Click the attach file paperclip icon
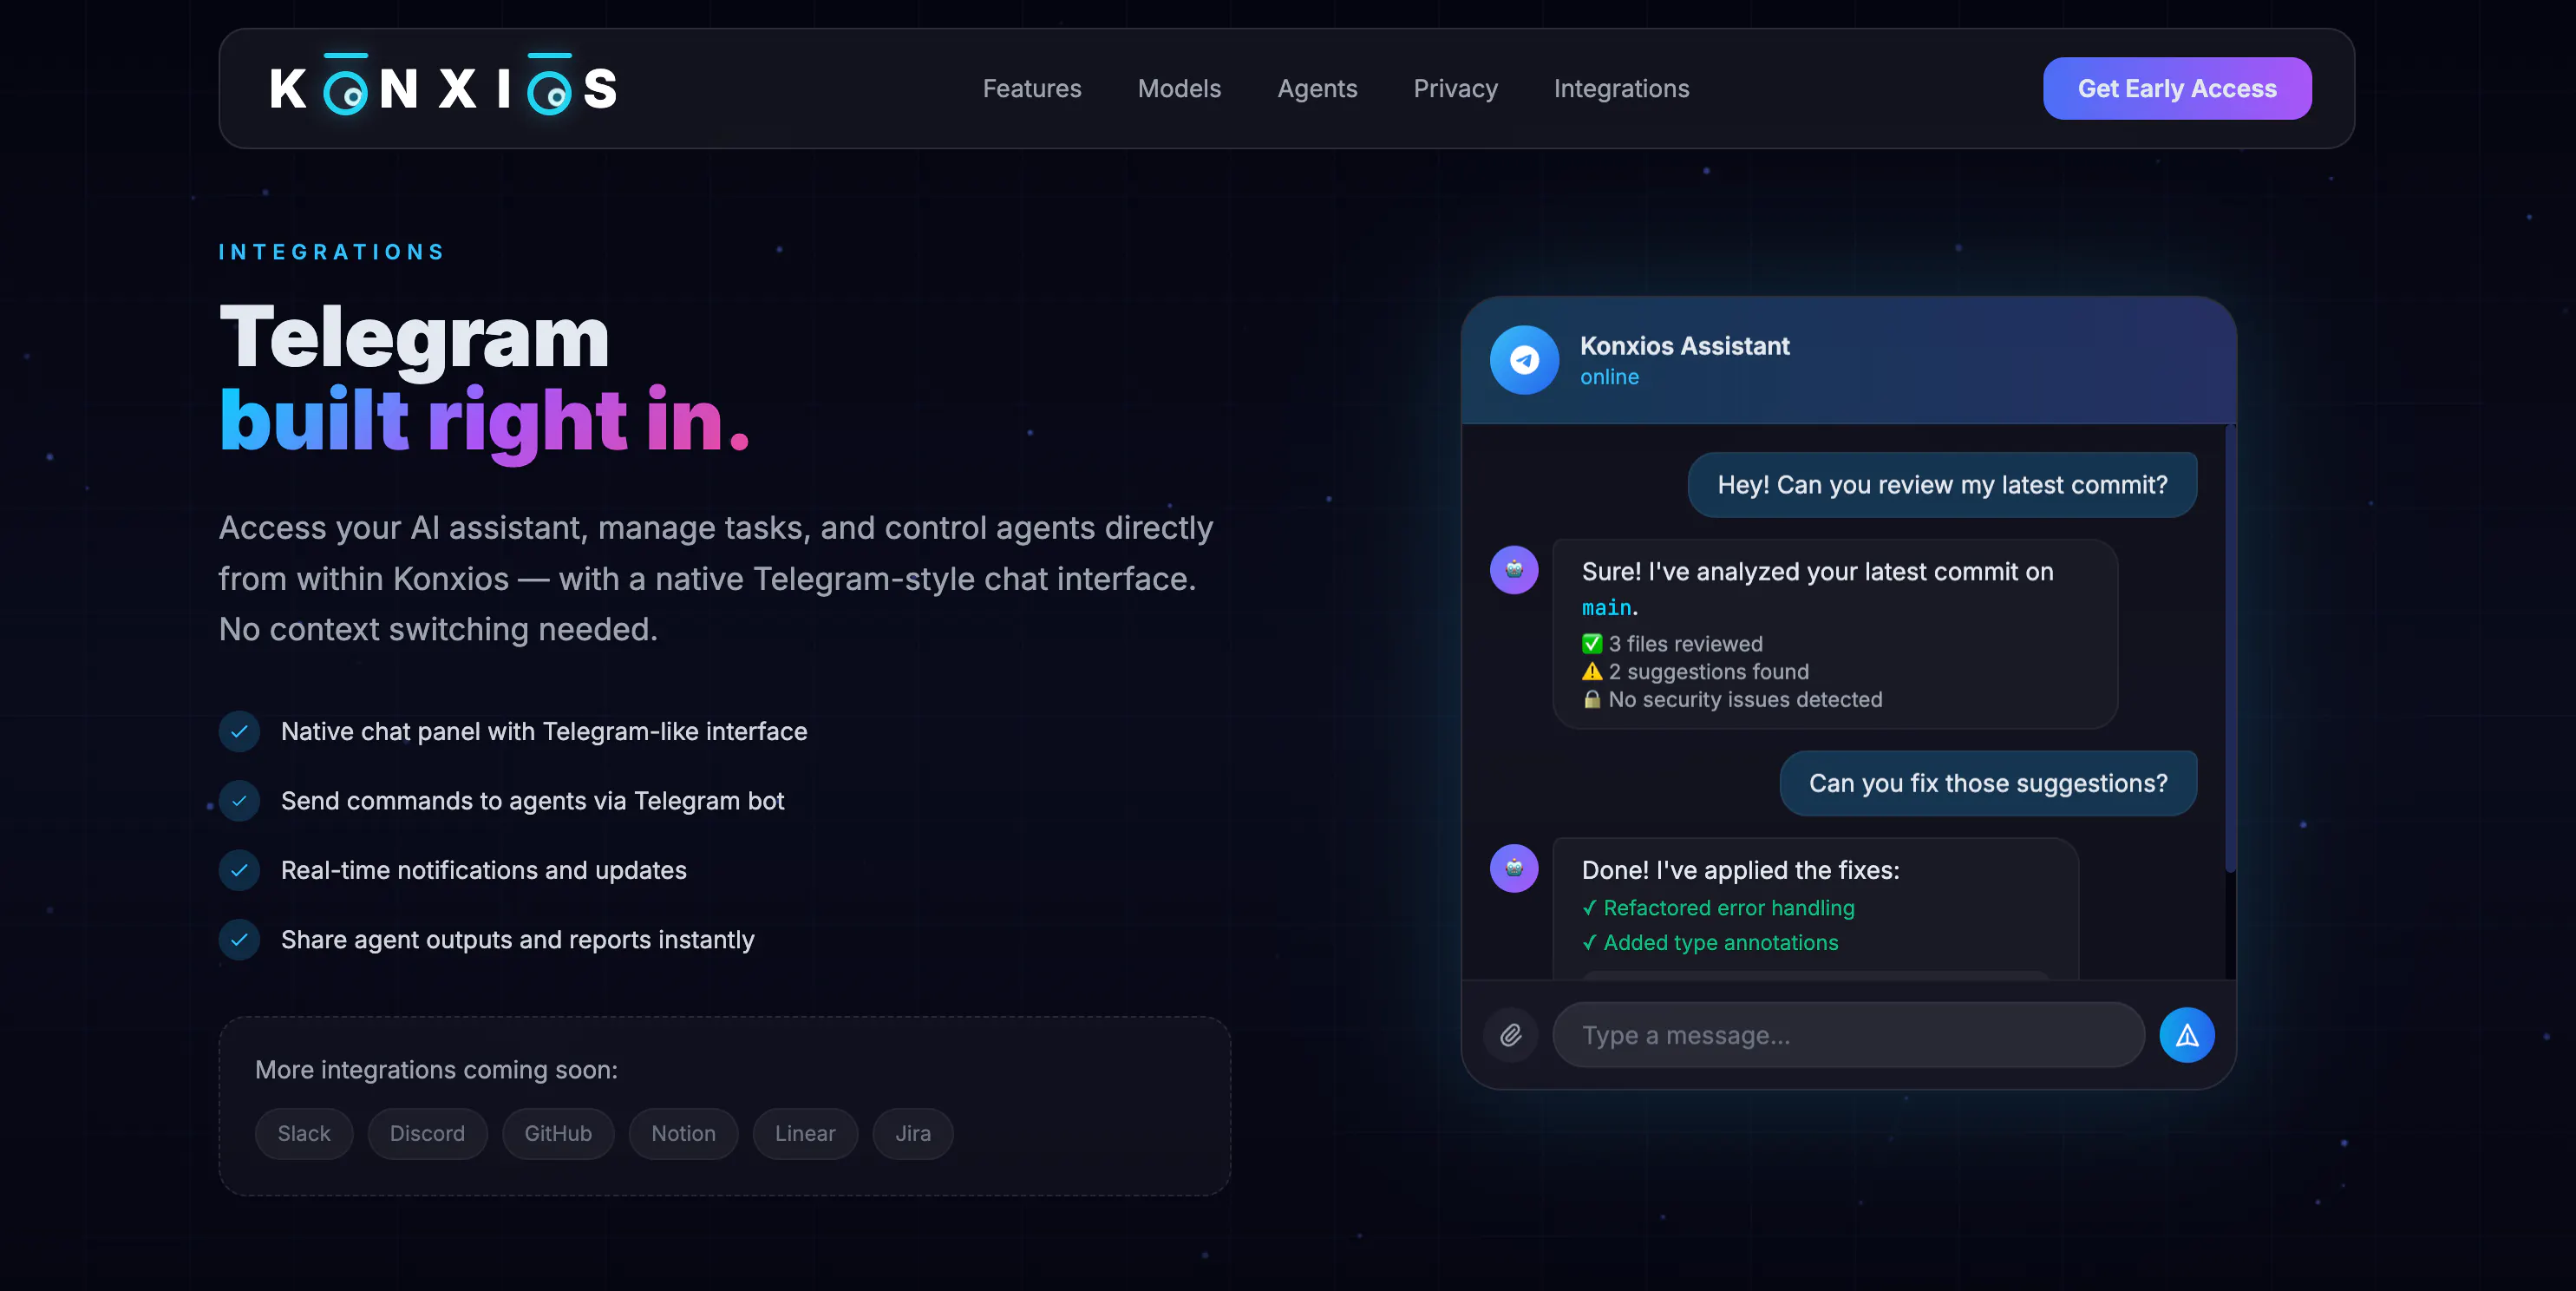 (x=1511, y=1035)
